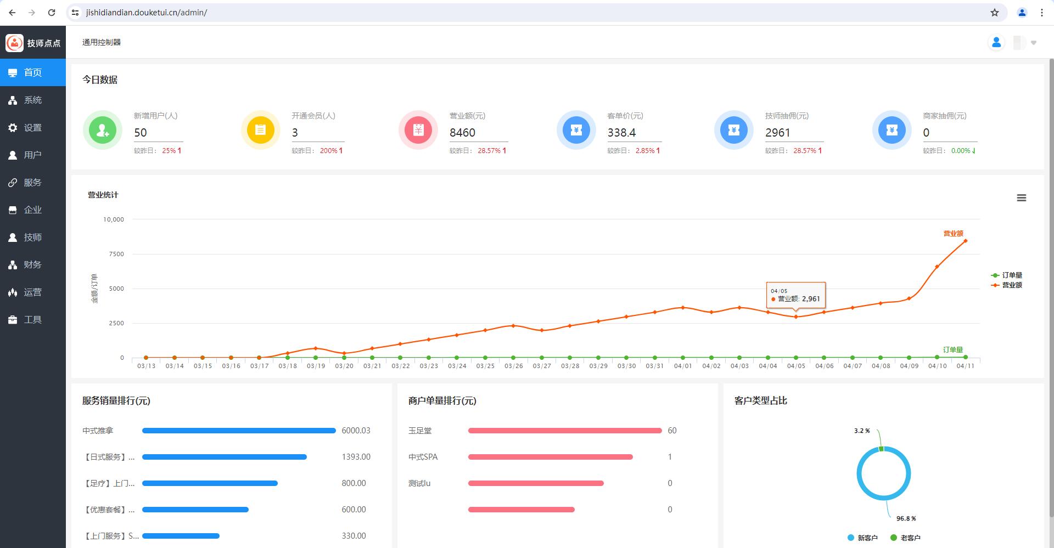The image size is (1054, 548).
Task: Click the technician commission coupon icon
Action: pos(734,130)
